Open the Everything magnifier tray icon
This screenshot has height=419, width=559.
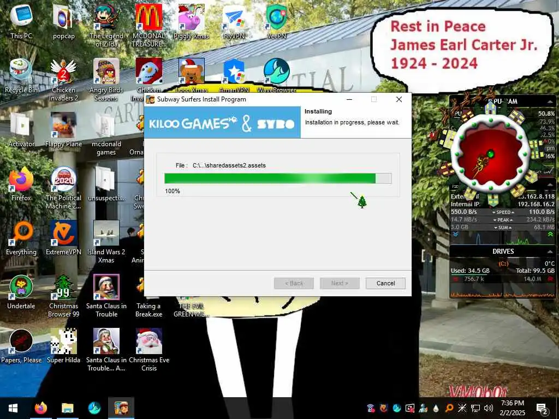449,408
